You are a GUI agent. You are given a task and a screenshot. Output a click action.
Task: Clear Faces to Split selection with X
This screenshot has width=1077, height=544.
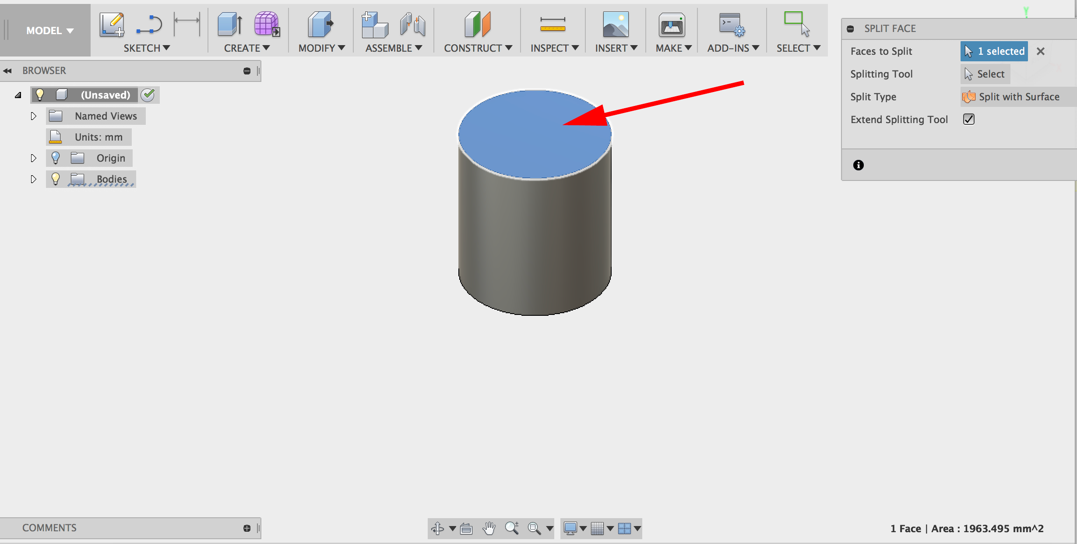(1041, 51)
